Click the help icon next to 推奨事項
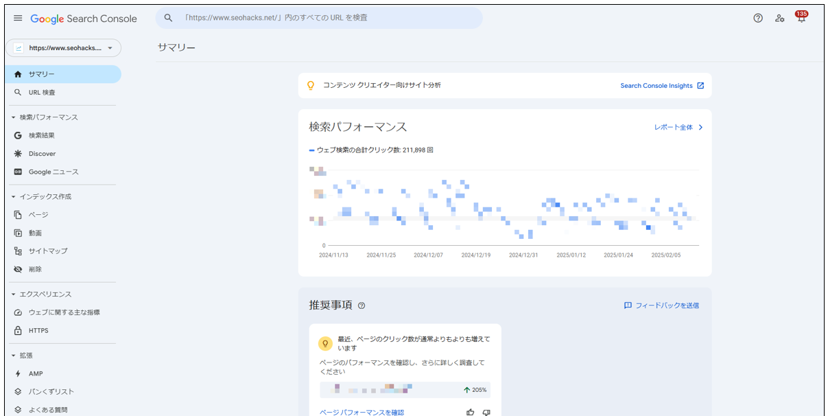 tap(362, 305)
